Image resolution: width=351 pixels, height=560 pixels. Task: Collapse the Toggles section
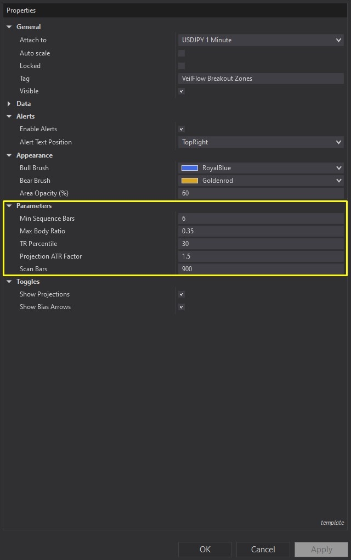[x=8, y=282]
